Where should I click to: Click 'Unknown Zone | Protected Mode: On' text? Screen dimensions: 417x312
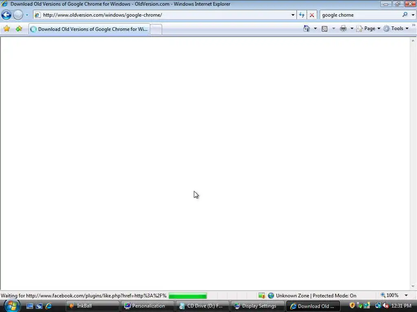pos(316,296)
